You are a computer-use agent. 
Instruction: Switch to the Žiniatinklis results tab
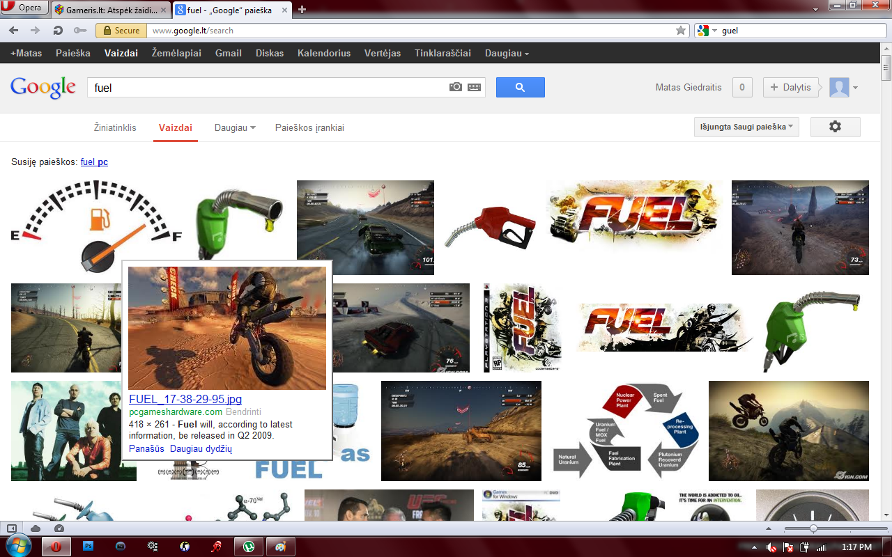tap(115, 127)
